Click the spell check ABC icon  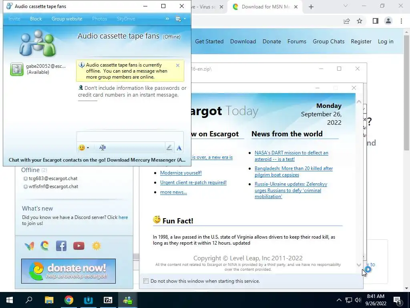102,148
